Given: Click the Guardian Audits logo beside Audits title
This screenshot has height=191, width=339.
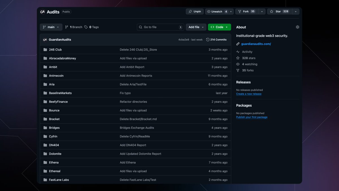Looking at the screenshot, I should pos(42,12).
